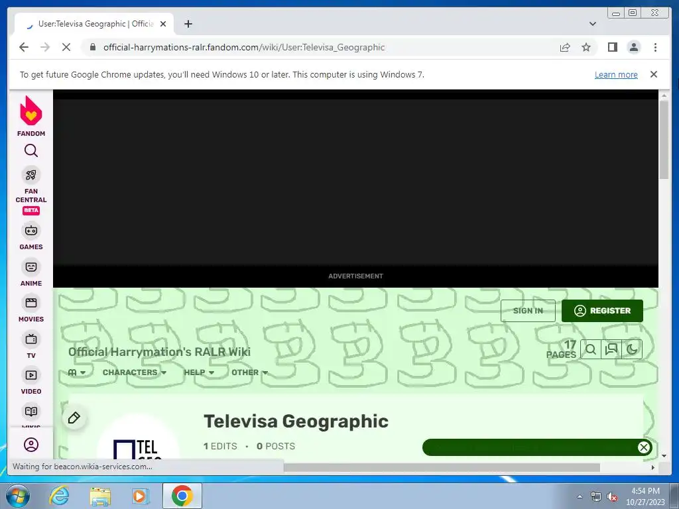Click the horizontal scrollbar thumb
Screen dimensions: 679x509
pyautogui.click(x=442, y=467)
